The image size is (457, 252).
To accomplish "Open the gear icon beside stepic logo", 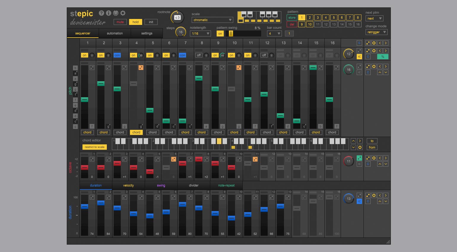I will [x=123, y=13].
